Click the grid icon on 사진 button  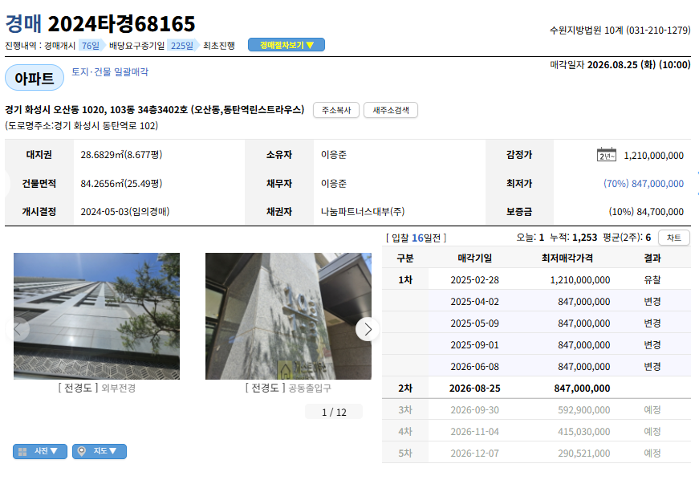pyautogui.click(x=22, y=451)
